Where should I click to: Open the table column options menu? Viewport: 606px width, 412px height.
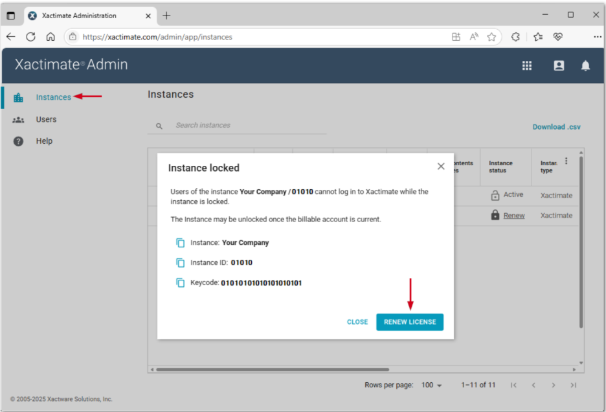click(x=567, y=161)
